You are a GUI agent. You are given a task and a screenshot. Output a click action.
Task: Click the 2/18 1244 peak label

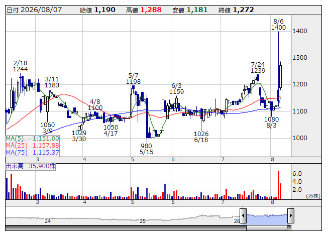click(20, 66)
